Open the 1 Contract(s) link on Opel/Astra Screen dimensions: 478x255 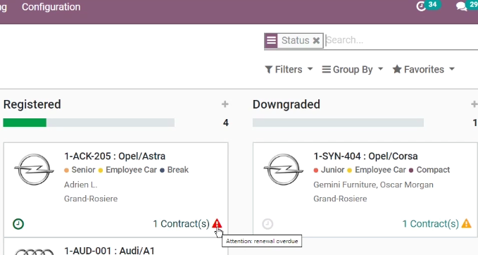point(181,224)
